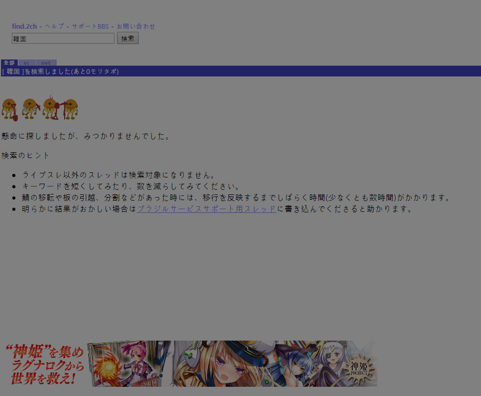This screenshot has height=396, width=481.
Task: Open the ヘルプ help link
Action: [54, 26]
